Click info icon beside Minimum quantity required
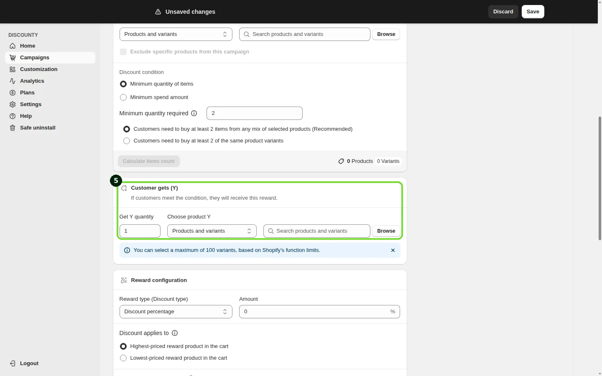The width and height of the screenshot is (602, 376). pos(194,113)
